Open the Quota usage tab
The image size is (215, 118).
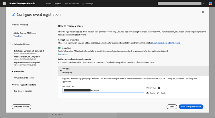pos(88,3)
